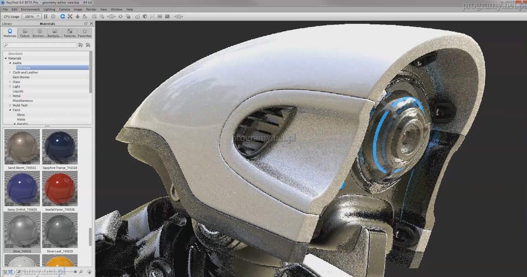The image size is (527, 277).
Task: Open the Render menu
Action: click(91, 10)
